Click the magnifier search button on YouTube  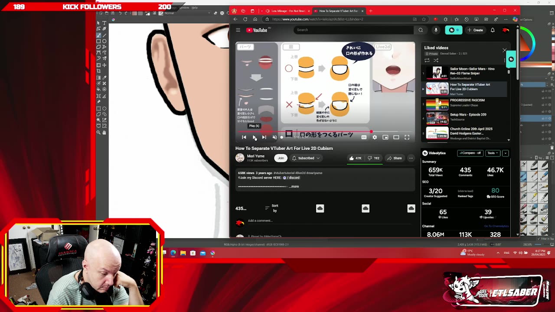pyautogui.click(x=421, y=30)
